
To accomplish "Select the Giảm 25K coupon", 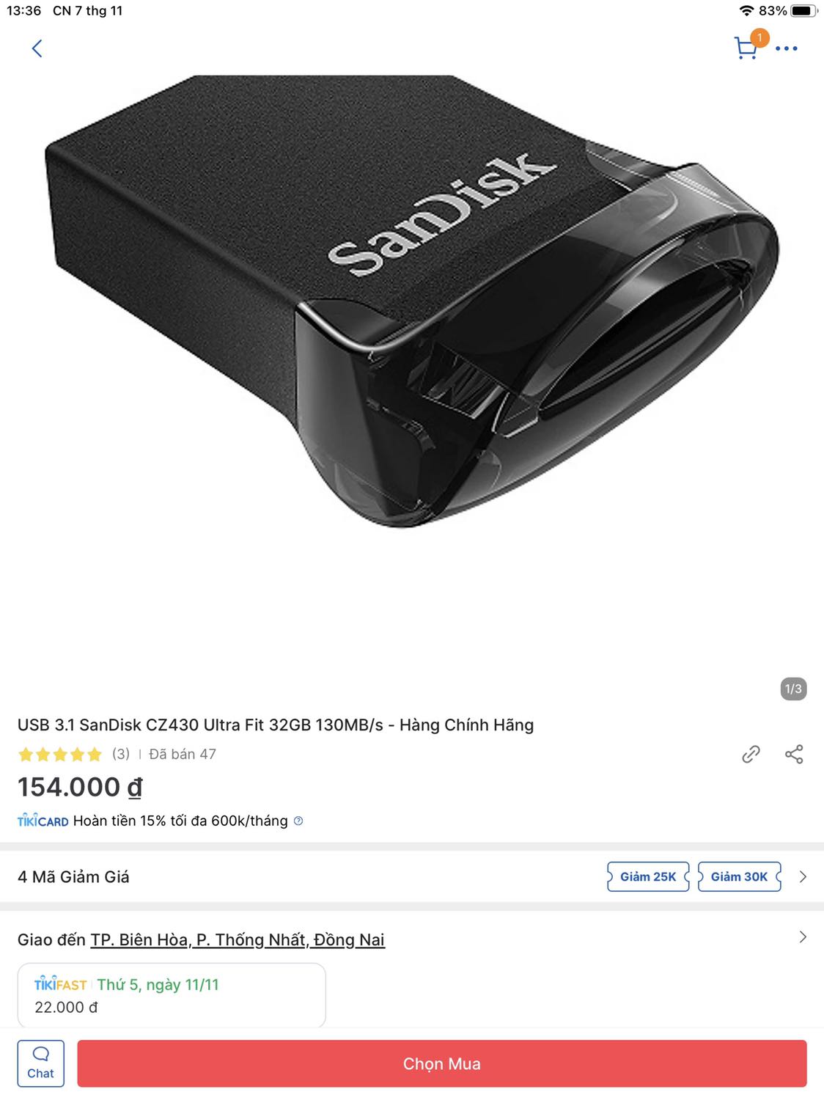I will 648,876.
